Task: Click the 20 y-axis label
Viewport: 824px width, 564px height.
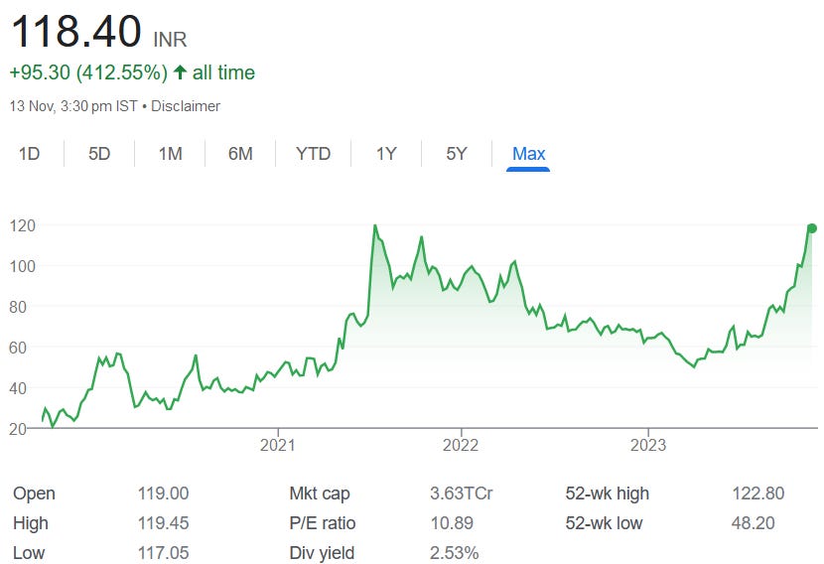Action: coord(18,428)
